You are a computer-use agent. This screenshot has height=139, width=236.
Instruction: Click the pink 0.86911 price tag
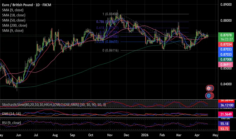[x=226, y=64]
